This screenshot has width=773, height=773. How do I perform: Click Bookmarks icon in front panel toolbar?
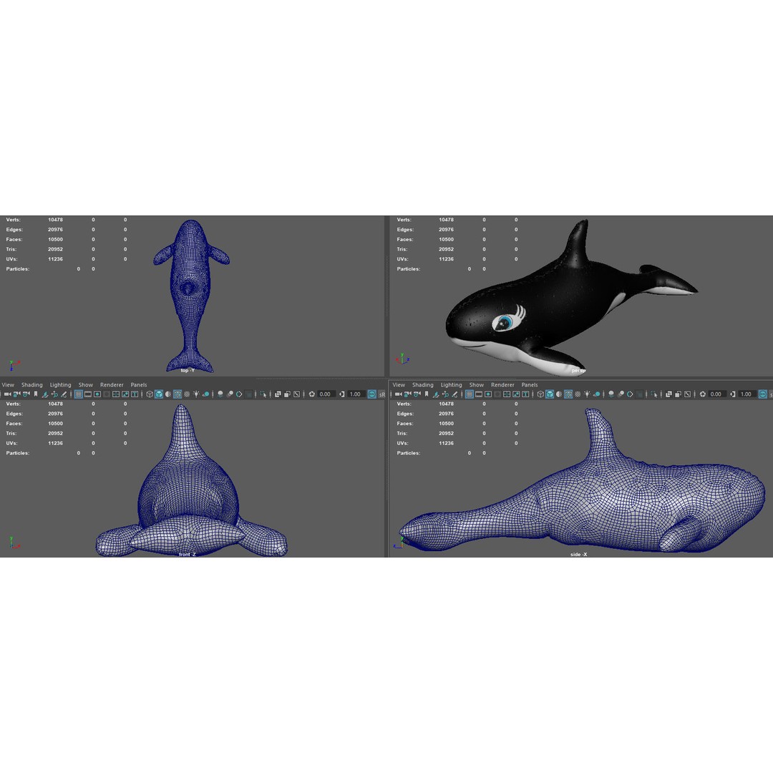point(36,394)
